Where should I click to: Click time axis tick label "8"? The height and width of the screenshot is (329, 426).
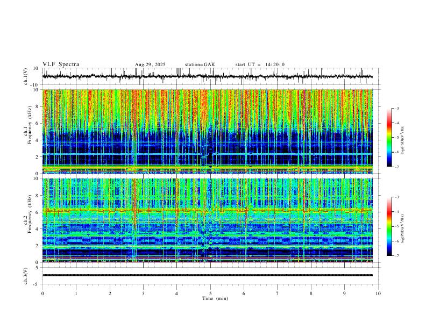(x=311, y=294)
